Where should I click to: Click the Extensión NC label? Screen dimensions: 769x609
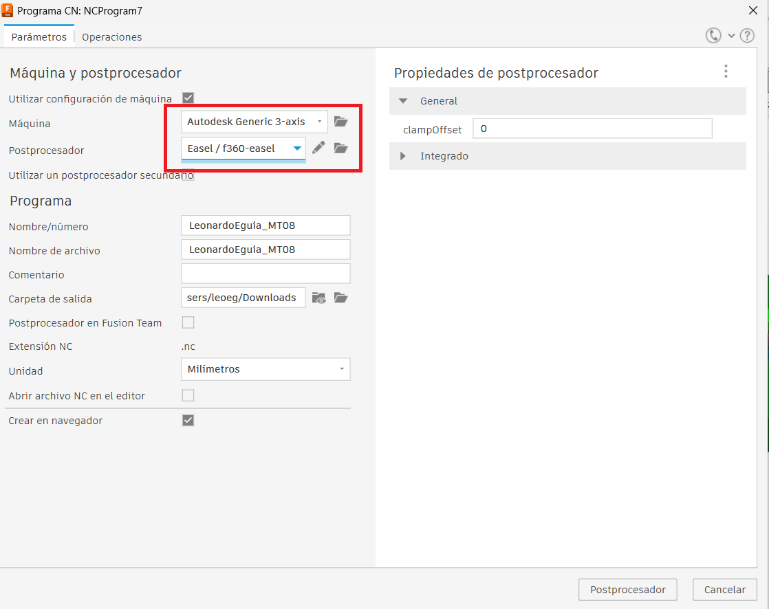click(41, 346)
